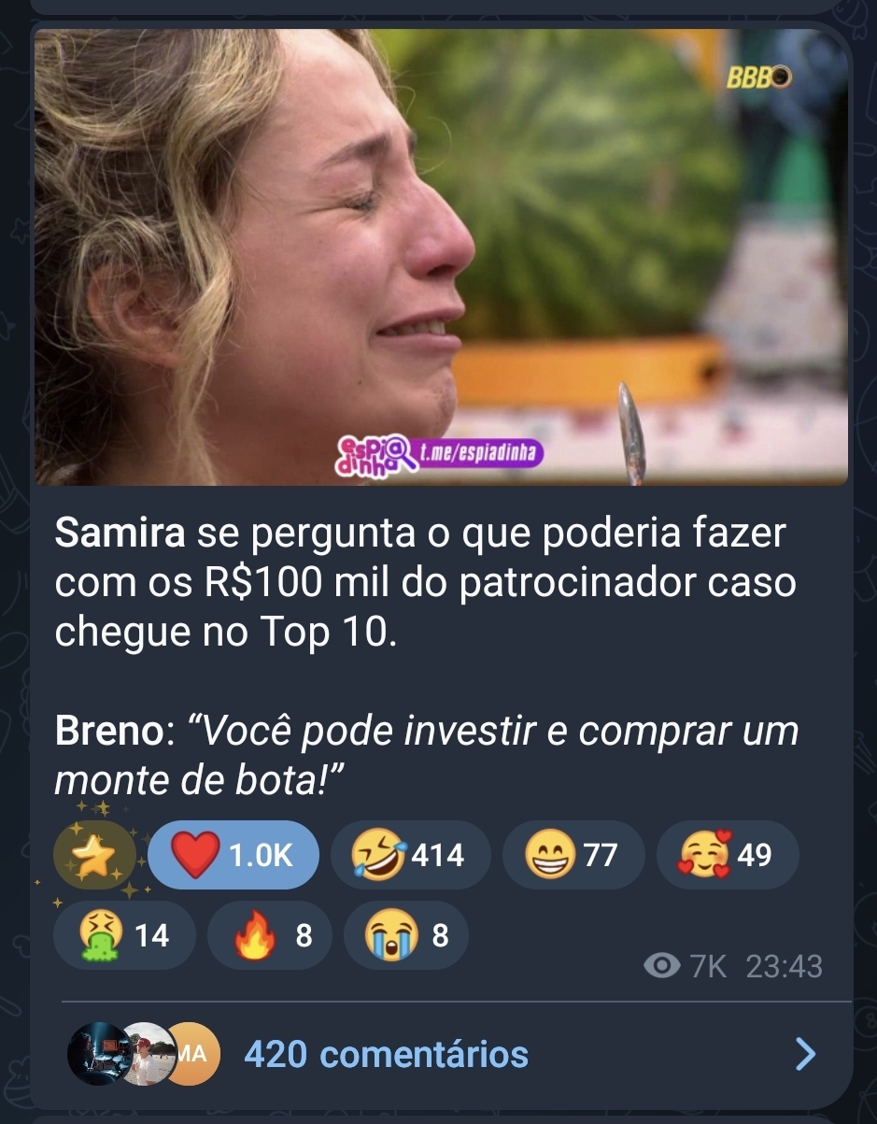Open the 420 comentários thread
The image size is (877, 1124).
[x=386, y=1054]
